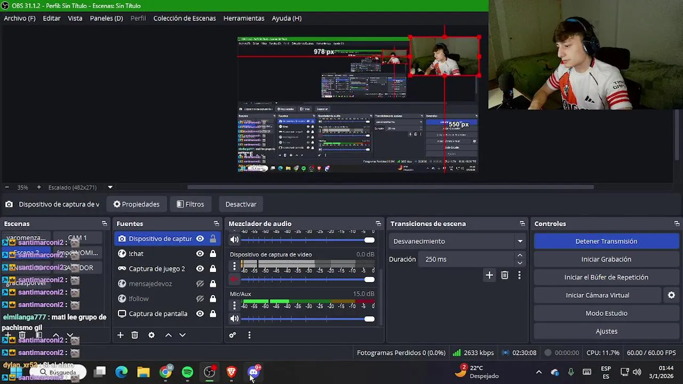683x384 pixels.
Task: Open the Vista menu
Action: click(x=75, y=18)
